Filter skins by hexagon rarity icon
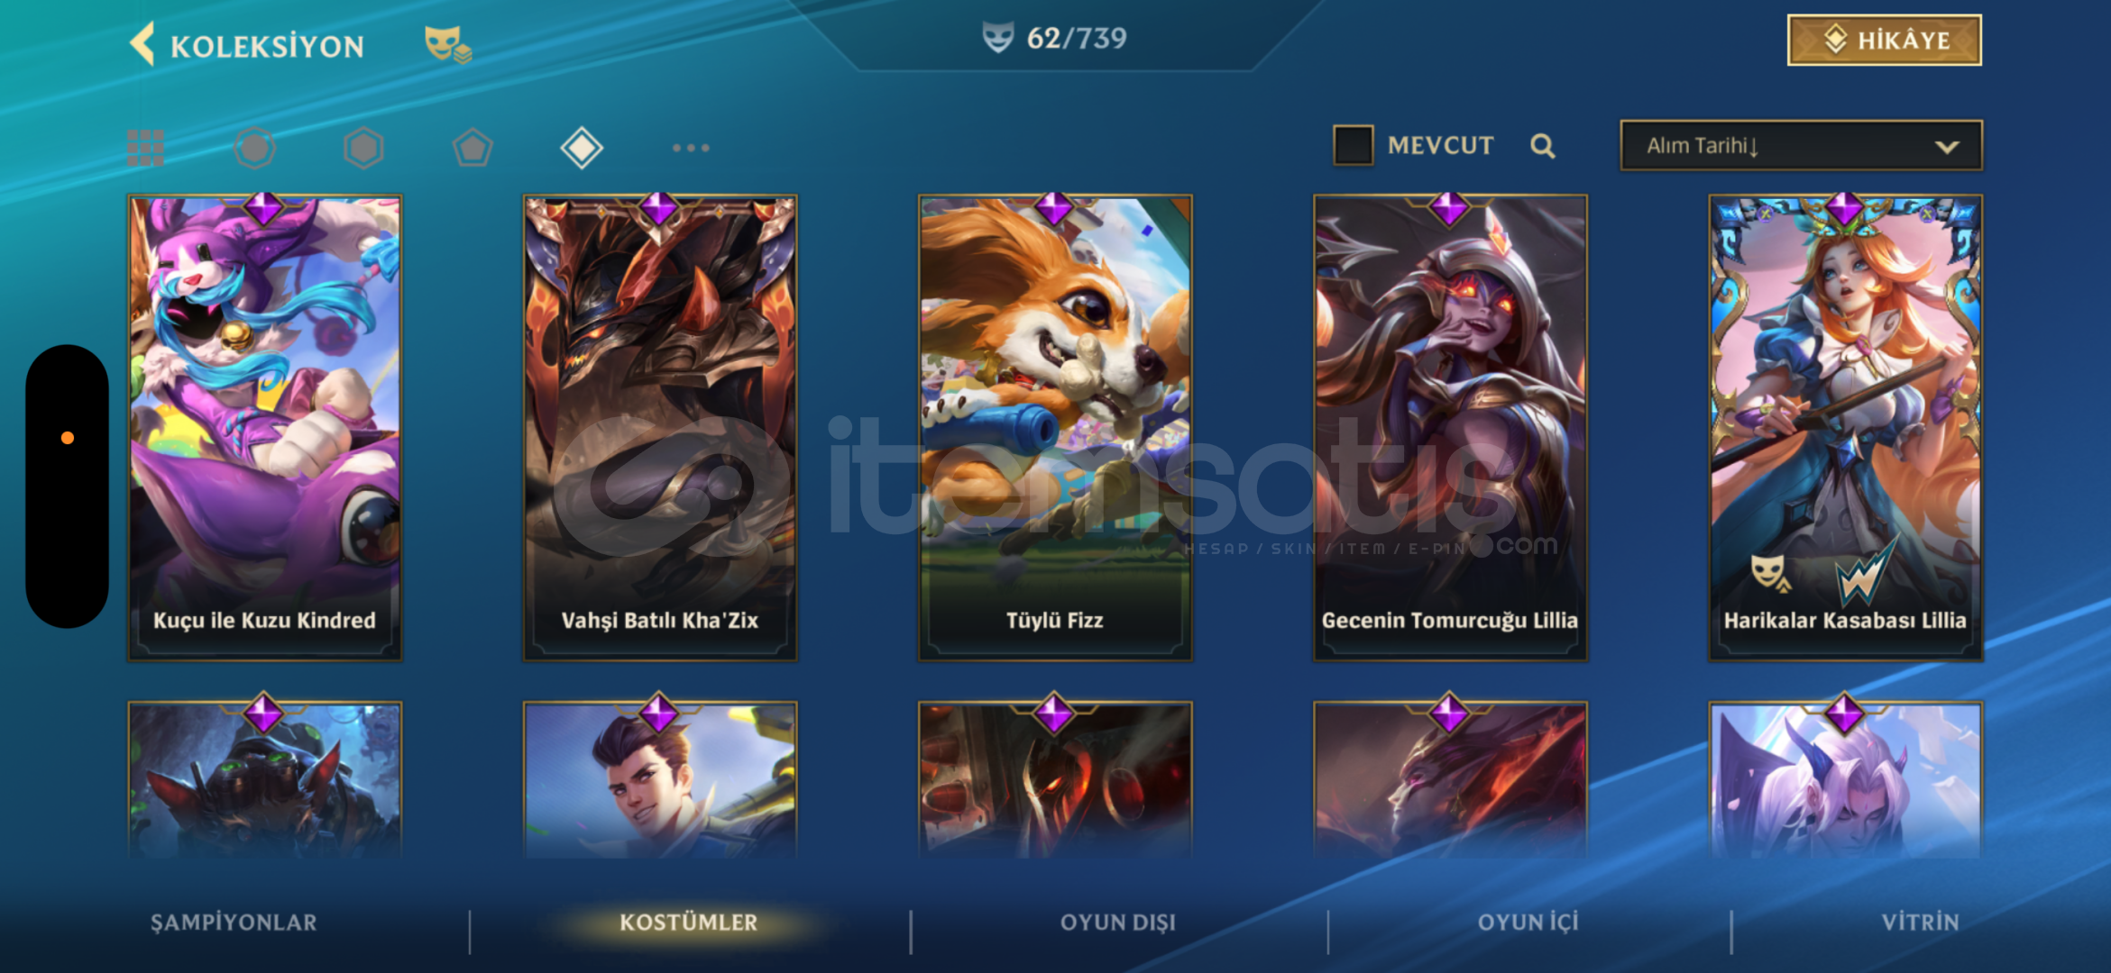This screenshot has width=2111, height=973. coord(363,148)
